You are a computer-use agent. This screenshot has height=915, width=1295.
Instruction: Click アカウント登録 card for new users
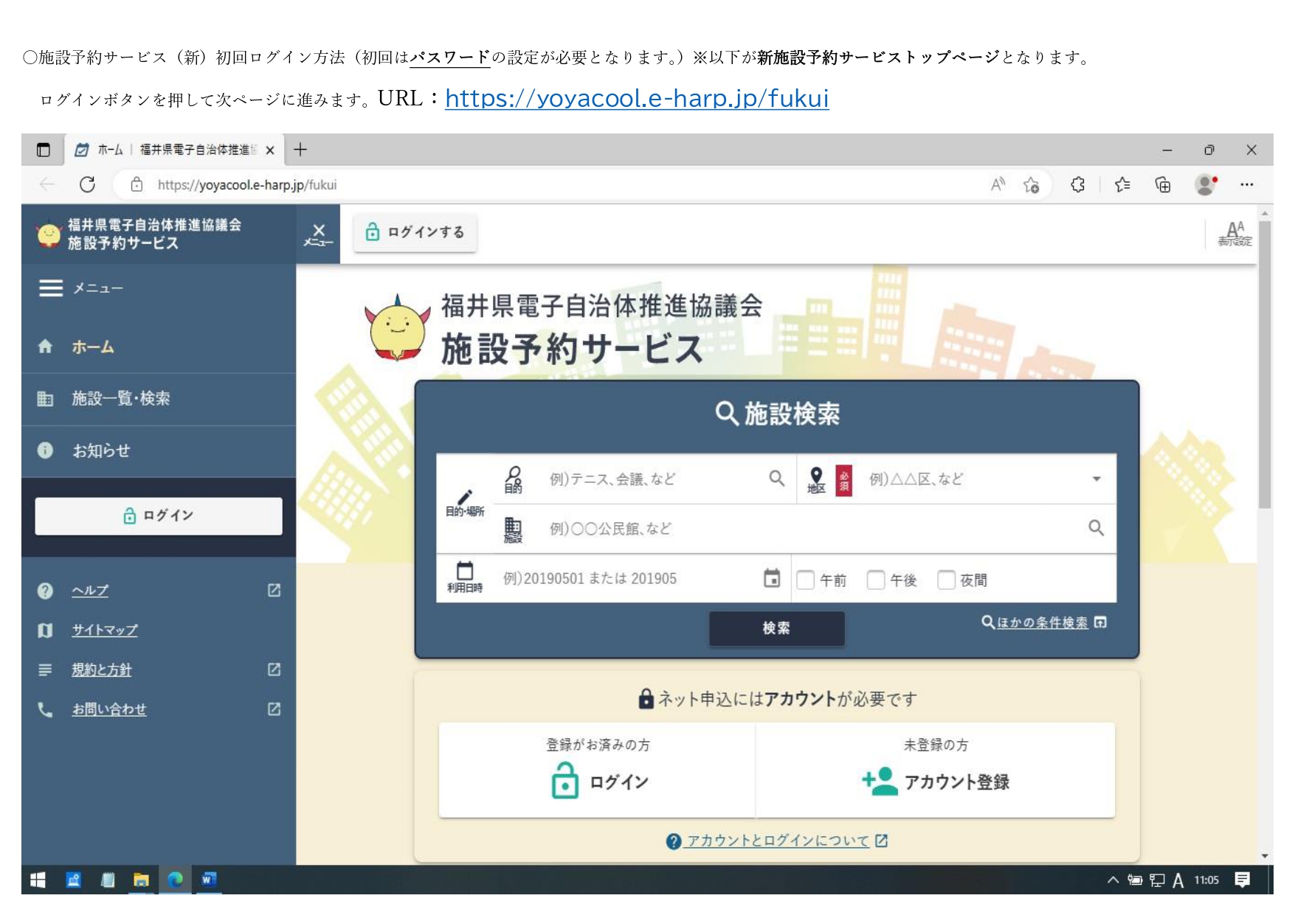point(936,770)
